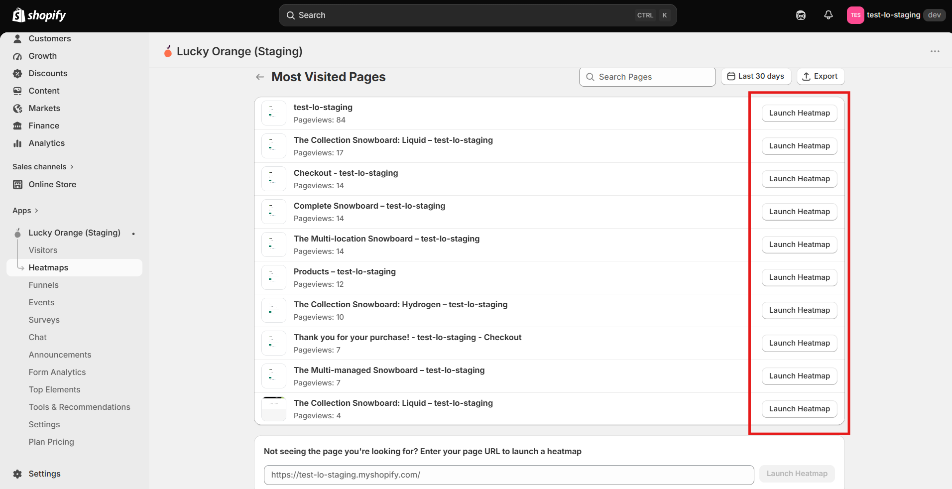
Task: Expand the Sales channels section
Action: click(x=43, y=167)
